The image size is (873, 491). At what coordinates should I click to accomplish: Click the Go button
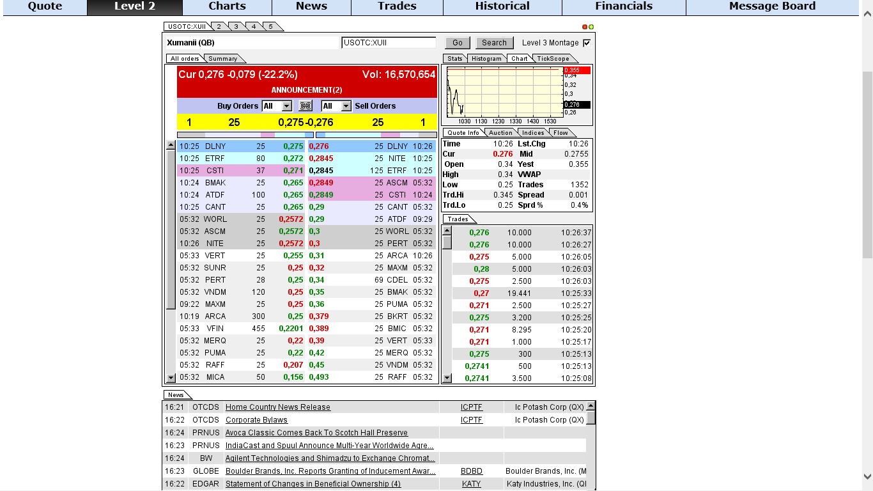point(458,43)
